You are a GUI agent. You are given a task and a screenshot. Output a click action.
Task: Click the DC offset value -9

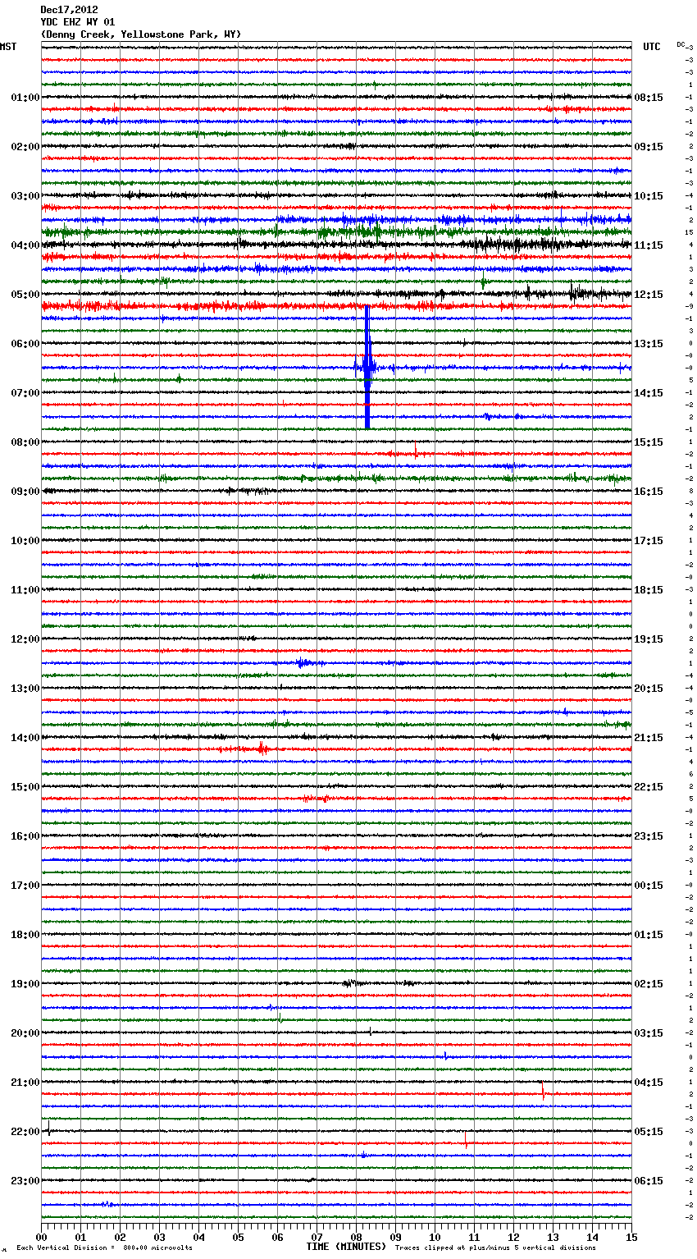pos(689,306)
